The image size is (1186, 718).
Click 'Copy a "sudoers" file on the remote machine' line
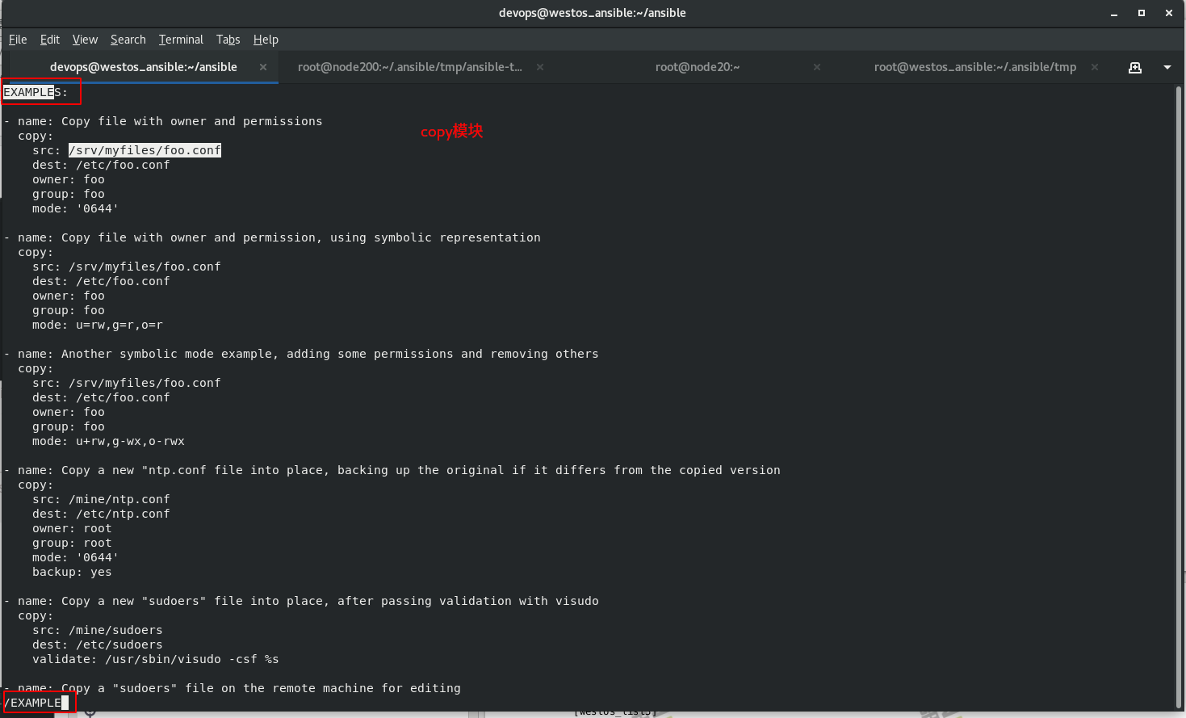point(232,688)
